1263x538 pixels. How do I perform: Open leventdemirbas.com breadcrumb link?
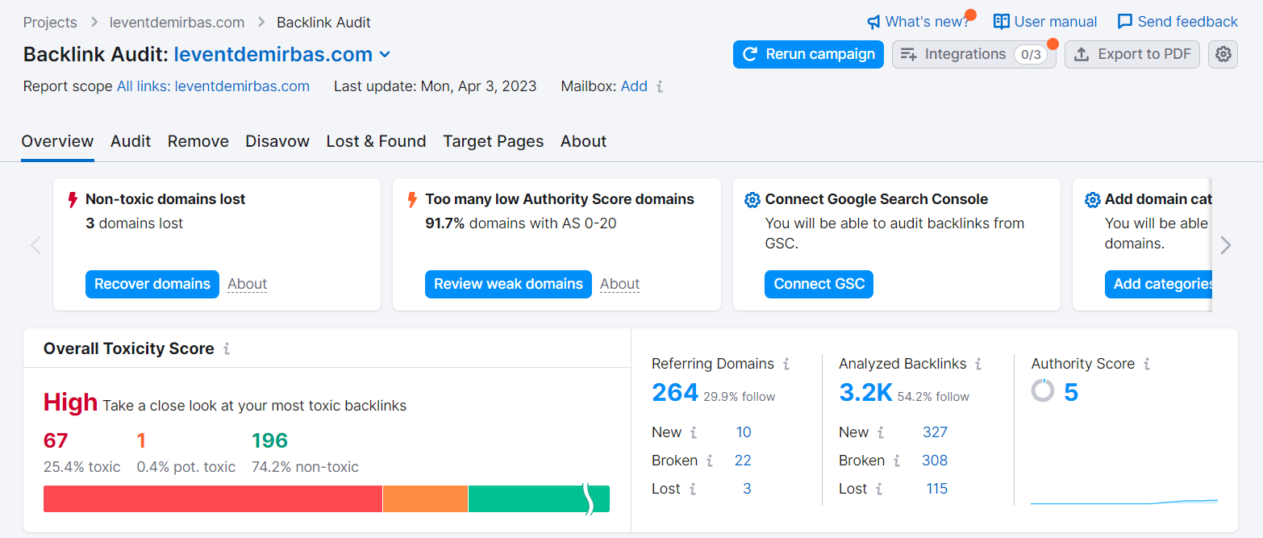pyautogui.click(x=177, y=23)
